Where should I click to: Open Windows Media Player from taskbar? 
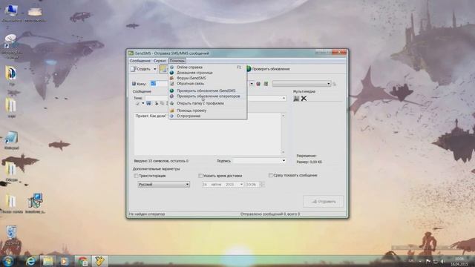[65, 261]
